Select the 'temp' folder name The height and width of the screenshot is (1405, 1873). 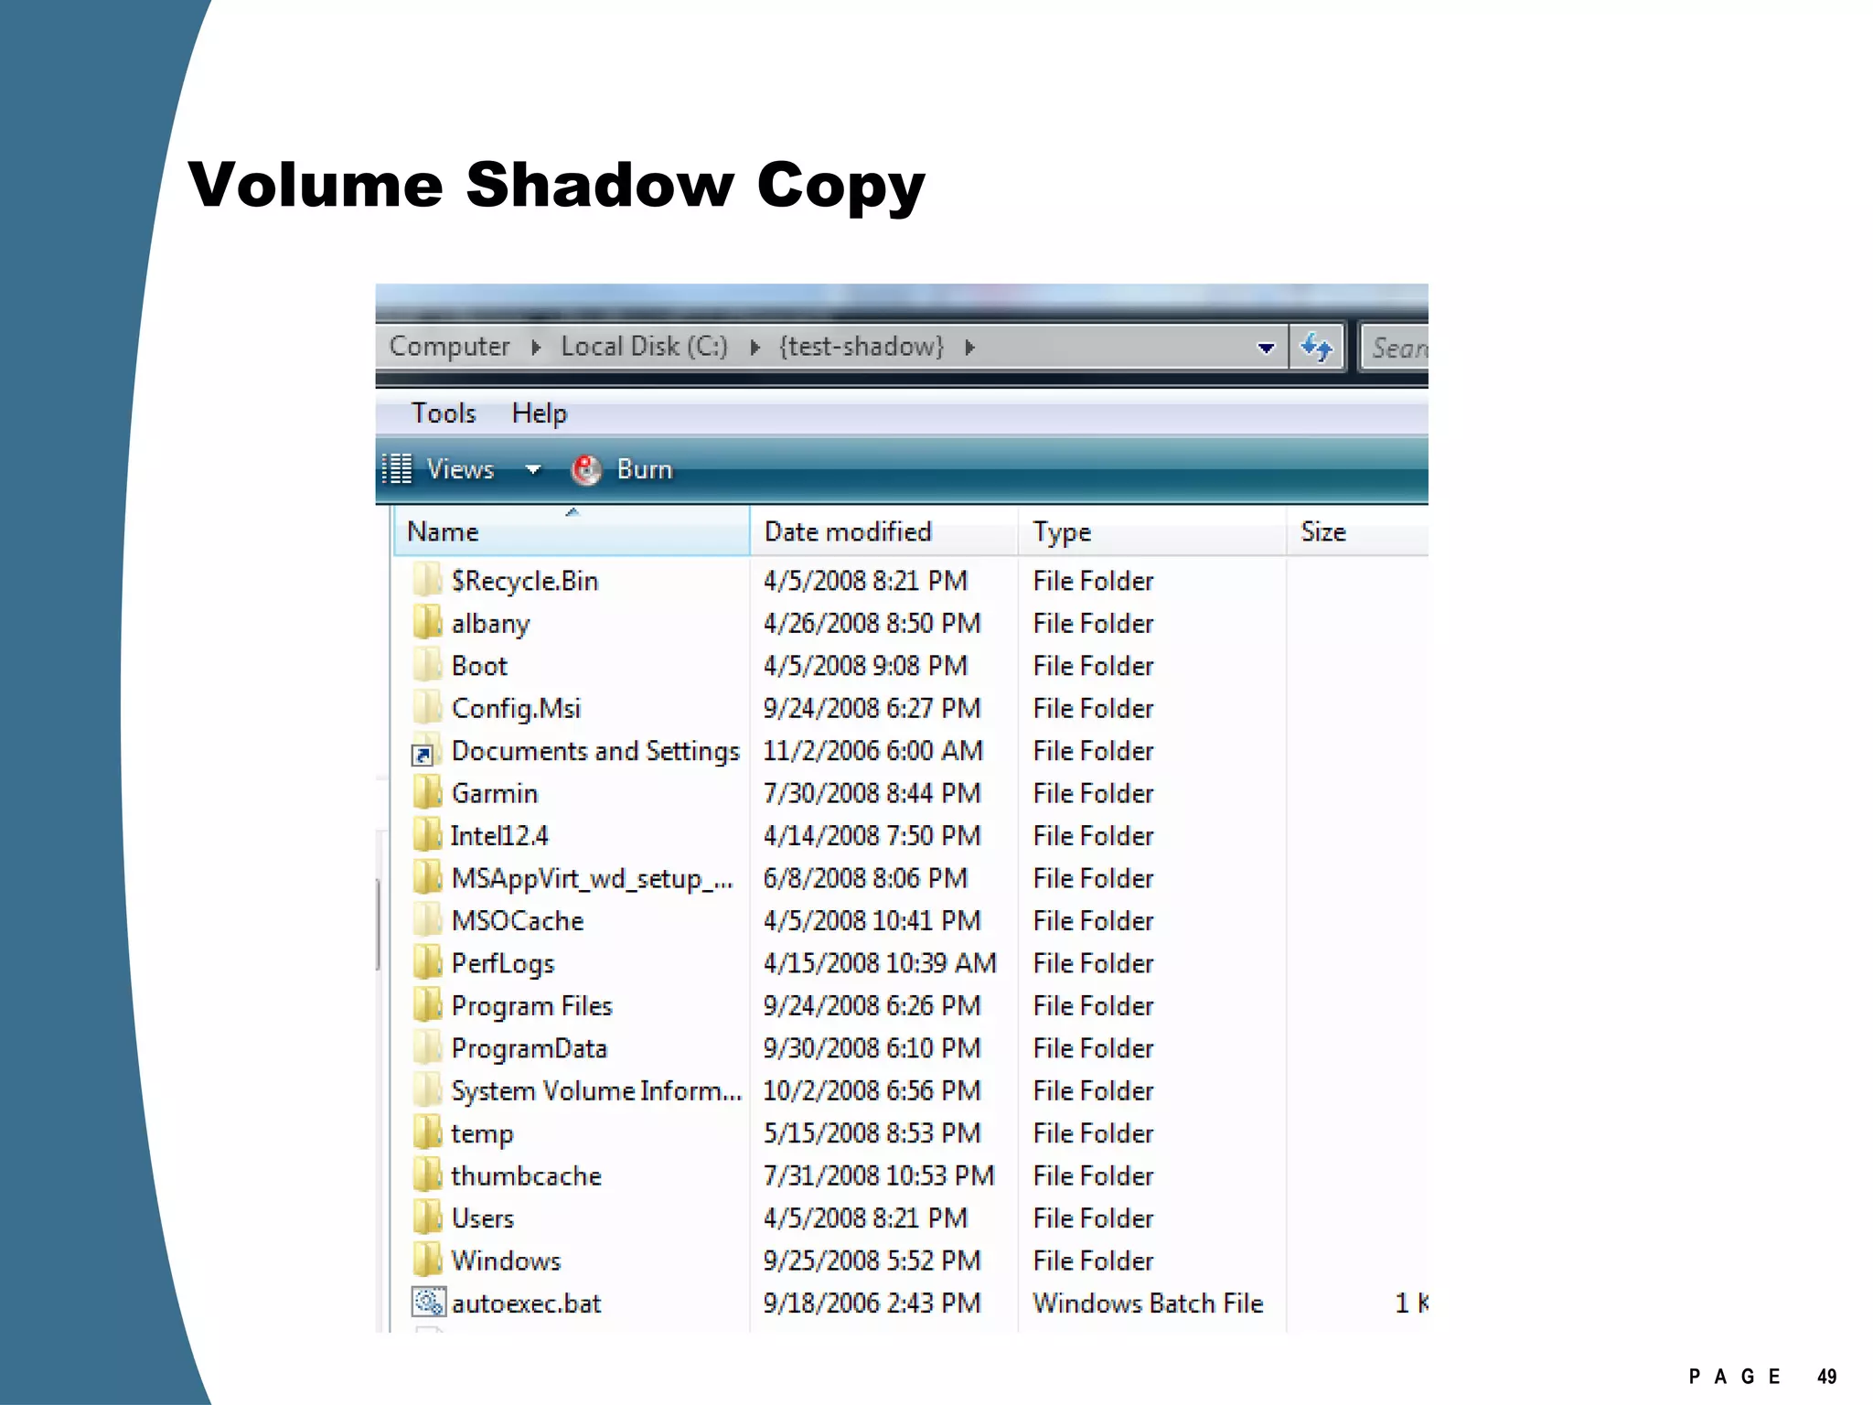482,1134
